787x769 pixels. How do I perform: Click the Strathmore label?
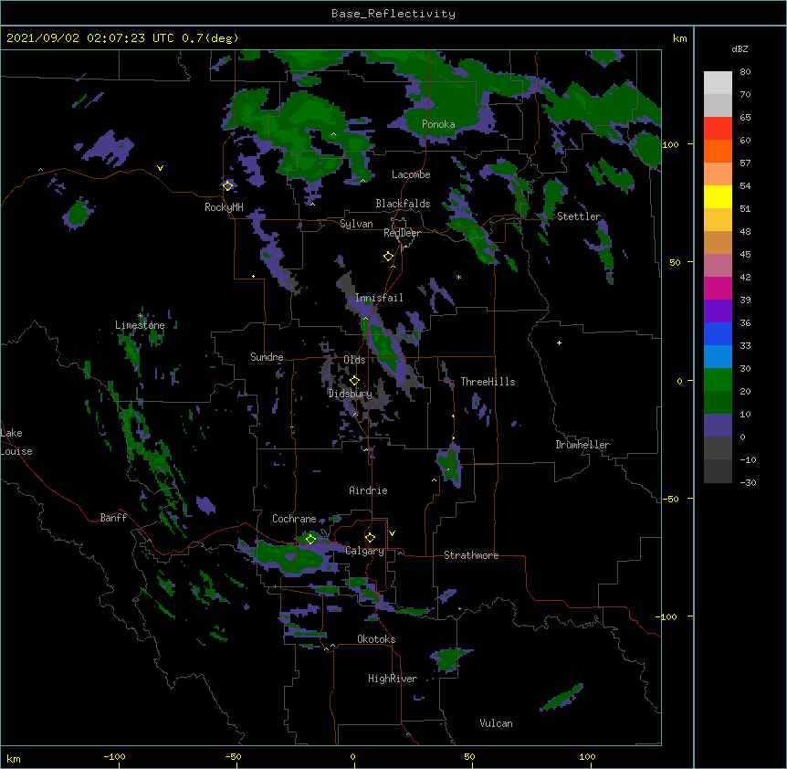[471, 555]
